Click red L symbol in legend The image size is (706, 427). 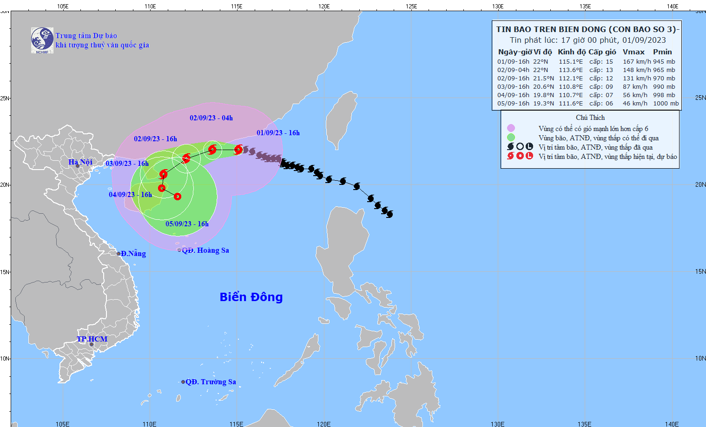[x=529, y=156]
